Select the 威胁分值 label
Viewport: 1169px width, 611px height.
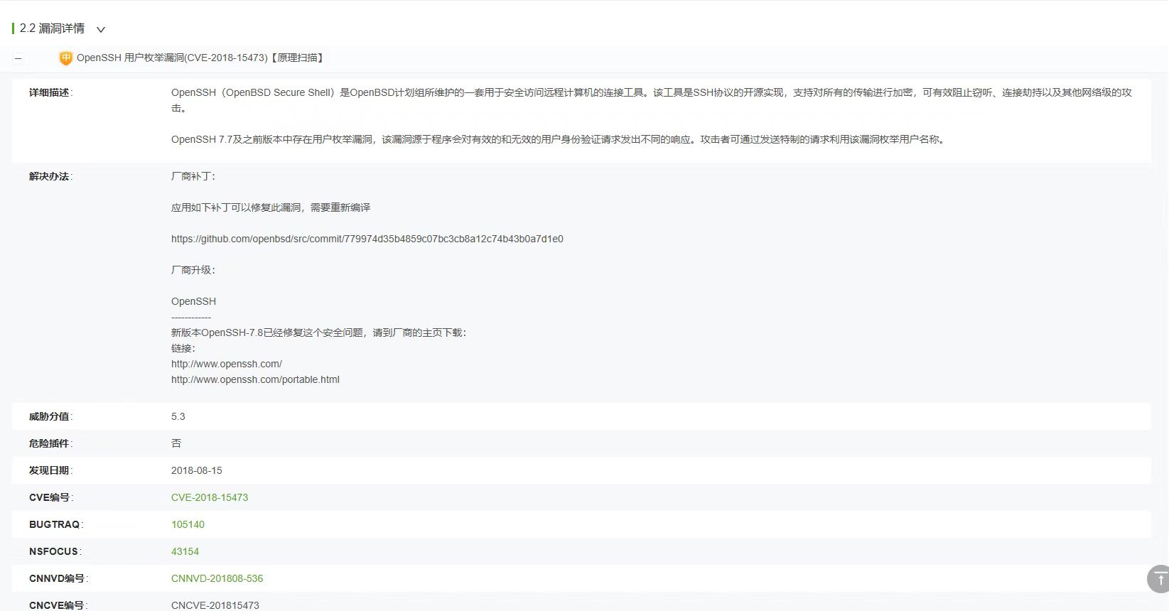pyautogui.click(x=50, y=416)
